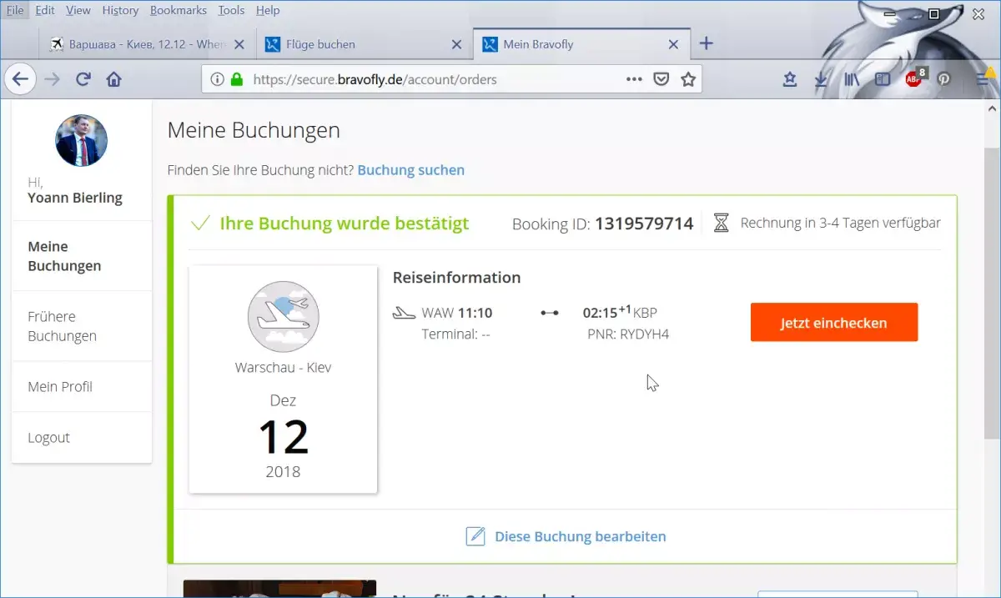The width and height of the screenshot is (1001, 598).
Task: Select Frühere Buchungen in the sidebar
Action: click(63, 326)
